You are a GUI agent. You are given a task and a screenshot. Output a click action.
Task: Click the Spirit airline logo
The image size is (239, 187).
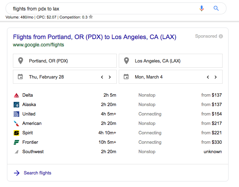click(16, 133)
